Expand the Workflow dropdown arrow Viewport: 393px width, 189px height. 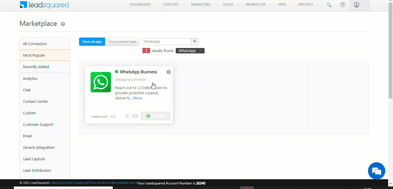[x=270, y=5]
